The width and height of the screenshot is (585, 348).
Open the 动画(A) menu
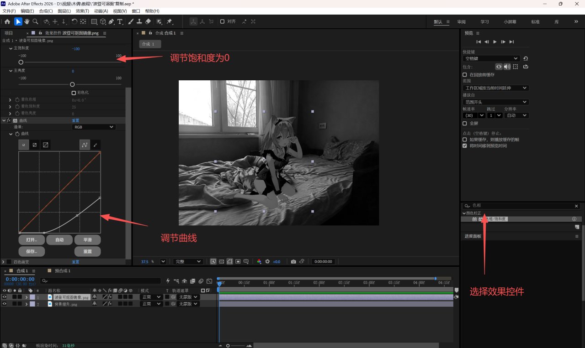click(x=101, y=11)
